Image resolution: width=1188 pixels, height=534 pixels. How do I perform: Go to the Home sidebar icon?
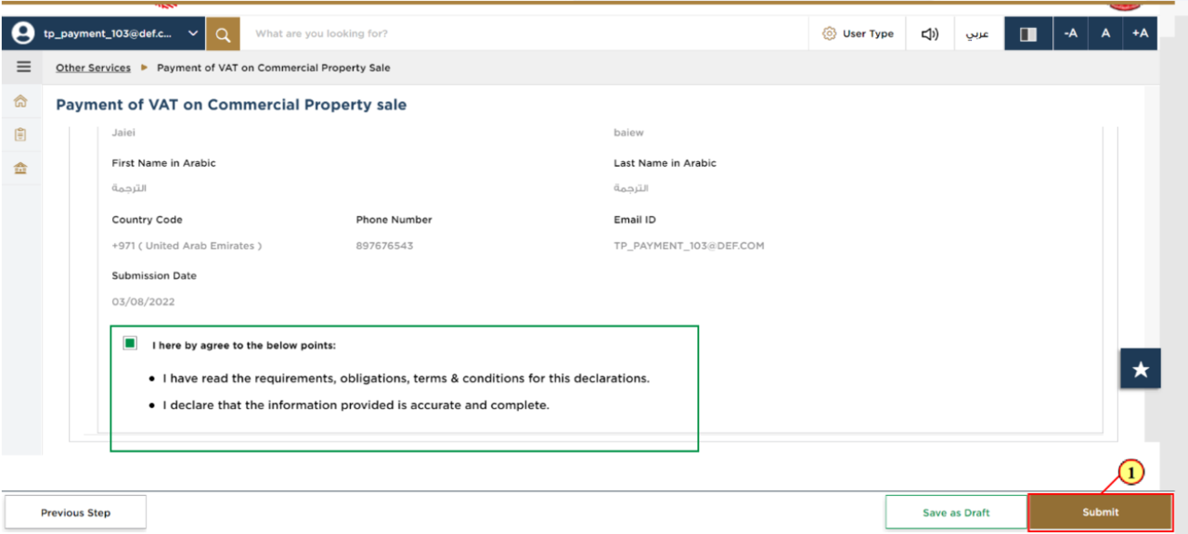coord(20,101)
